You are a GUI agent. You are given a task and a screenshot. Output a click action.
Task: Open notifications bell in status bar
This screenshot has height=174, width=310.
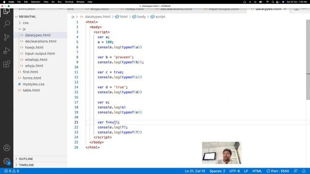click(x=304, y=171)
